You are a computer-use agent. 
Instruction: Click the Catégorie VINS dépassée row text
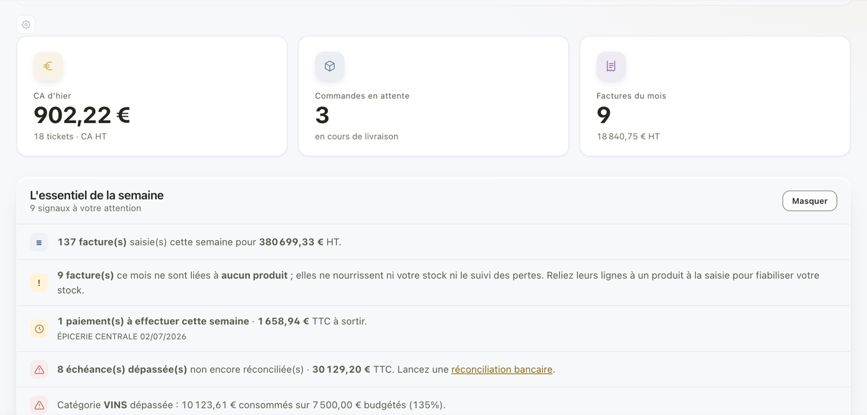[251, 405]
